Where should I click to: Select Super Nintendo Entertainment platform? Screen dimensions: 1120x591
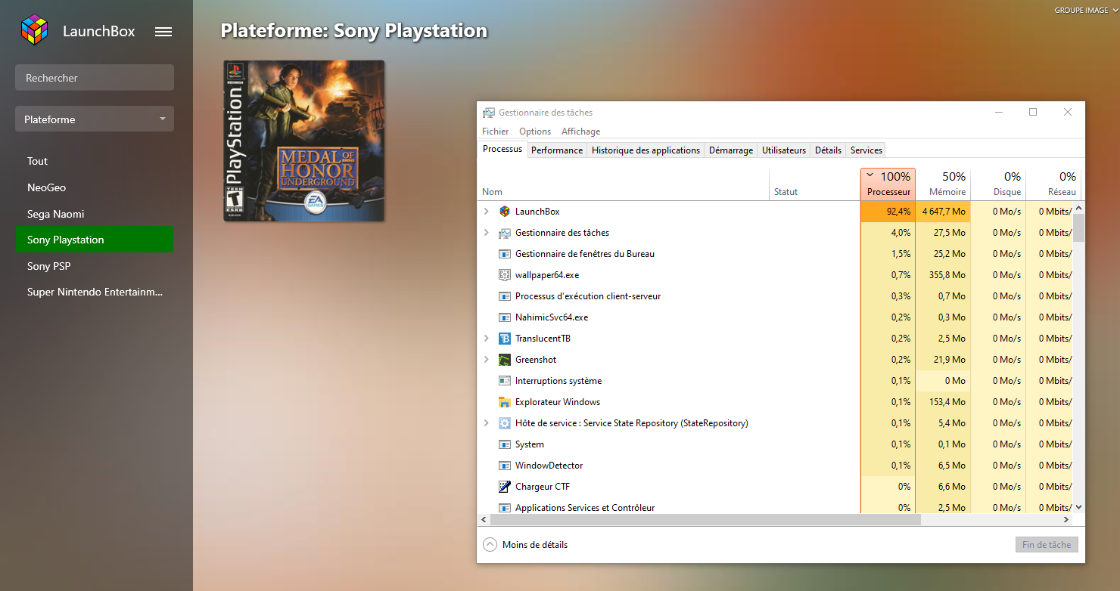[x=95, y=292]
